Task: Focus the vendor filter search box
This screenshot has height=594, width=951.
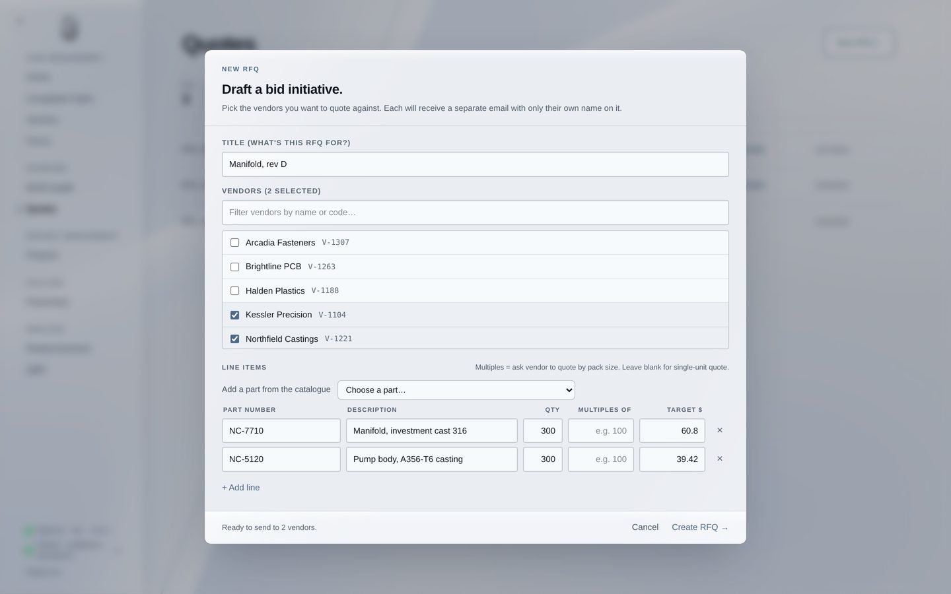Action: pos(475,213)
